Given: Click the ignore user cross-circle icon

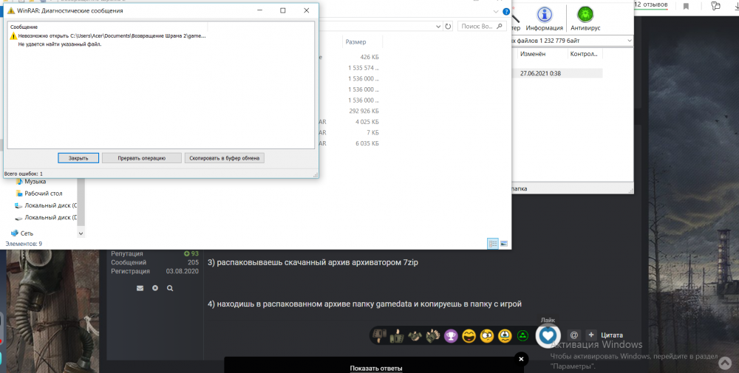Looking at the screenshot, I should 155,288.
